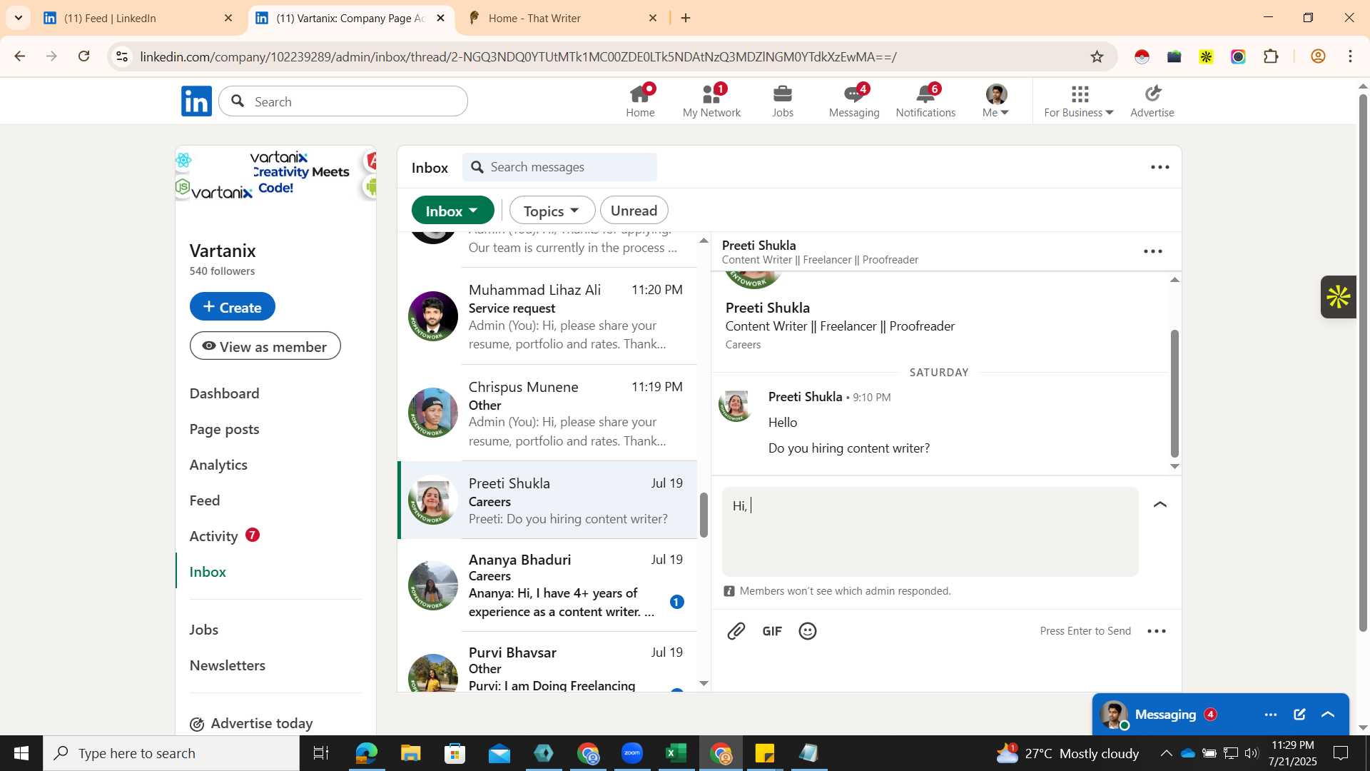Open Jobs briefcase icon in top nav
The height and width of the screenshot is (771, 1370).
coord(783,101)
